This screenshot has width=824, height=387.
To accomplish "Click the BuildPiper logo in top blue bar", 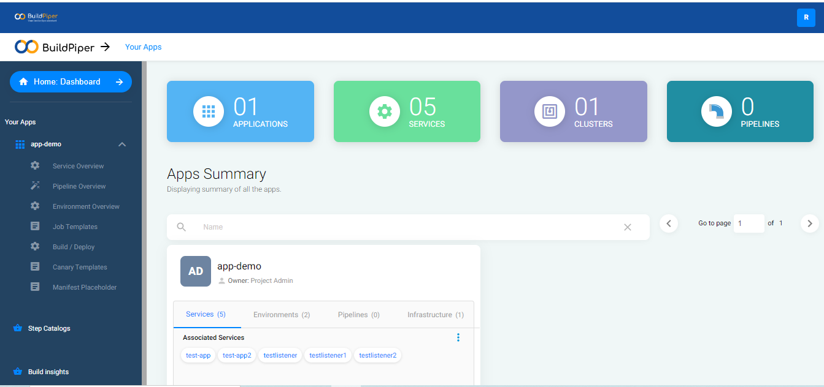I will pos(36,17).
